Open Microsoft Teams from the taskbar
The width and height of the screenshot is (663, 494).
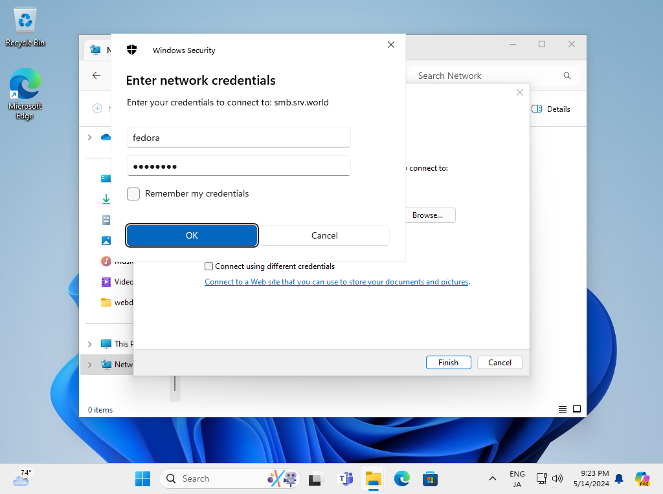coord(345,478)
